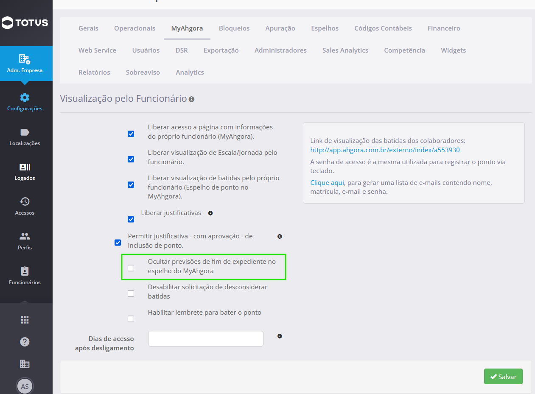
Task: Click info icon beside Visualização pelo Funcionário
Action: click(x=191, y=99)
